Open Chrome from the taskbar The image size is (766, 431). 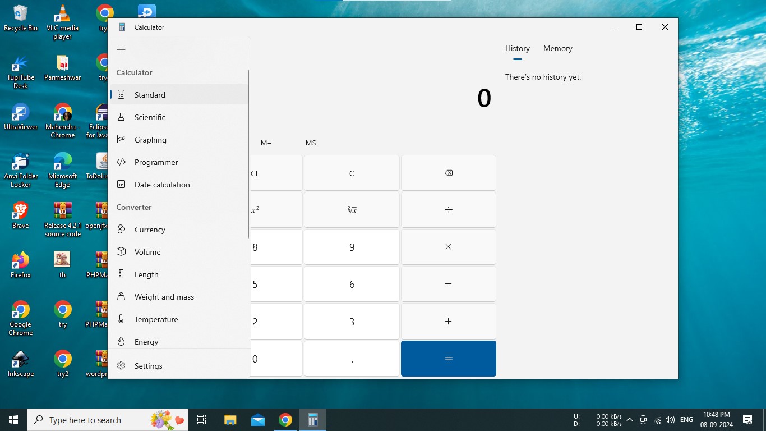285,420
